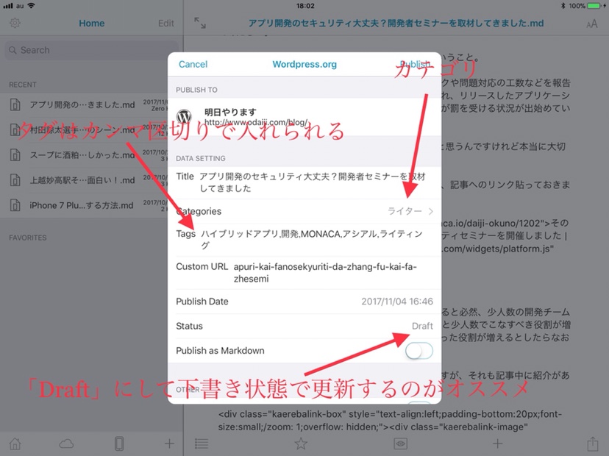
Task: Tap the Wi-Fi indicator in the status bar
Action: (32, 5)
